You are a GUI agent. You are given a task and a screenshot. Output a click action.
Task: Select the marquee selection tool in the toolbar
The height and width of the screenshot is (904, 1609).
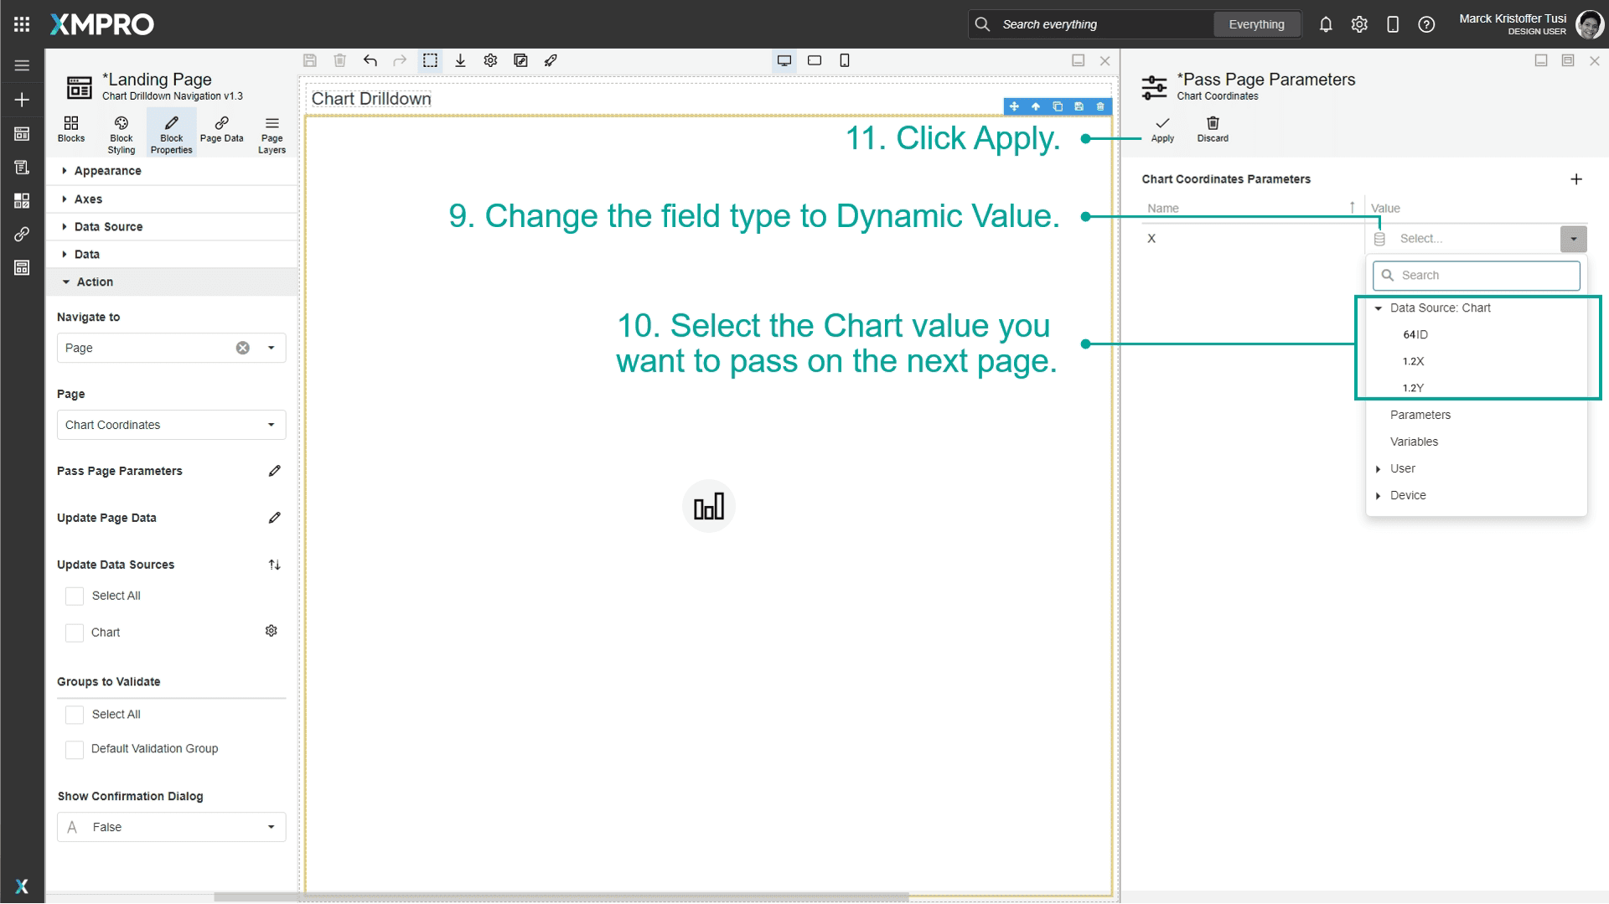coord(430,60)
